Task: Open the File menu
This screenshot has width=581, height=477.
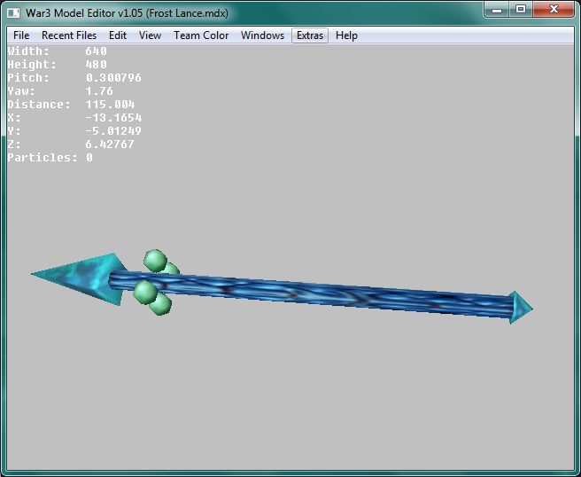Action: (x=21, y=35)
